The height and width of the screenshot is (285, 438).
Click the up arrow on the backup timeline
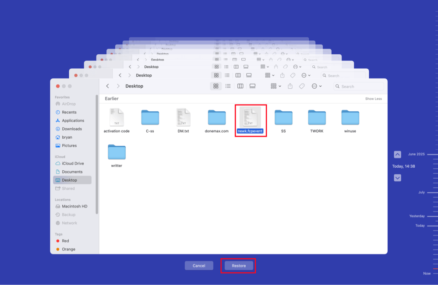coord(397,154)
